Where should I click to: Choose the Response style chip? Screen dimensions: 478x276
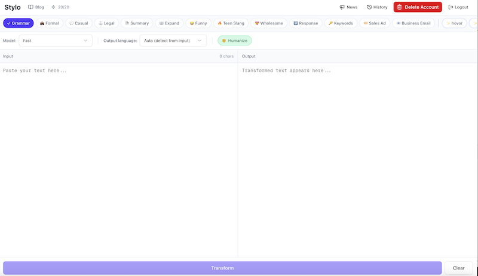coord(306,23)
